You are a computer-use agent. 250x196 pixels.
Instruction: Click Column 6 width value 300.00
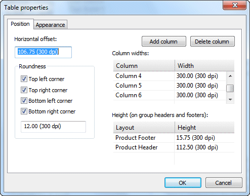(197, 95)
